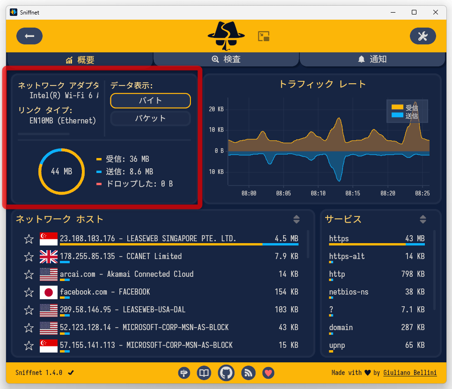The height and width of the screenshot is (389, 452).
Task: Select host 23.108.103.176 - LEASEWEB SINGAPORE
Action: point(179,239)
